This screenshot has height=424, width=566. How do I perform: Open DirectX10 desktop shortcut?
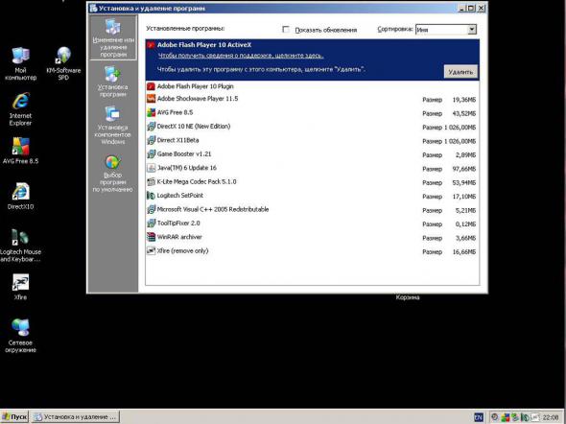pyautogui.click(x=20, y=196)
